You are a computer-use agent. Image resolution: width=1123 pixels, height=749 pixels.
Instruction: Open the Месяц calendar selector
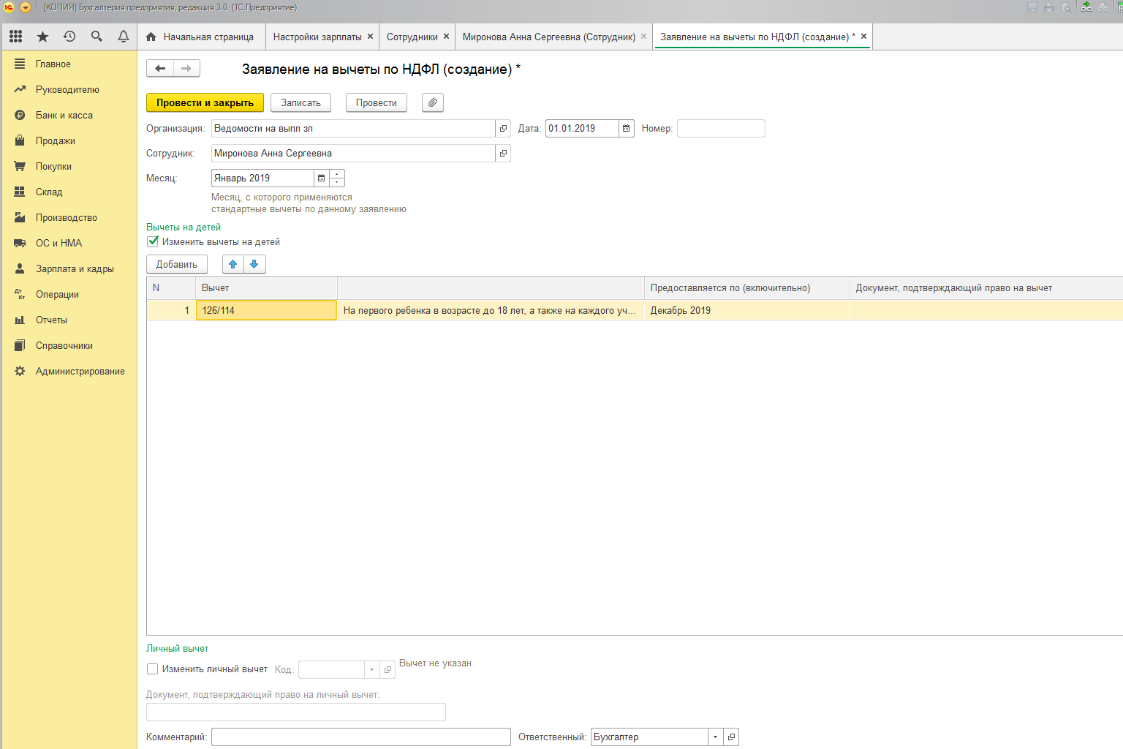pyautogui.click(x=321, y=178)
